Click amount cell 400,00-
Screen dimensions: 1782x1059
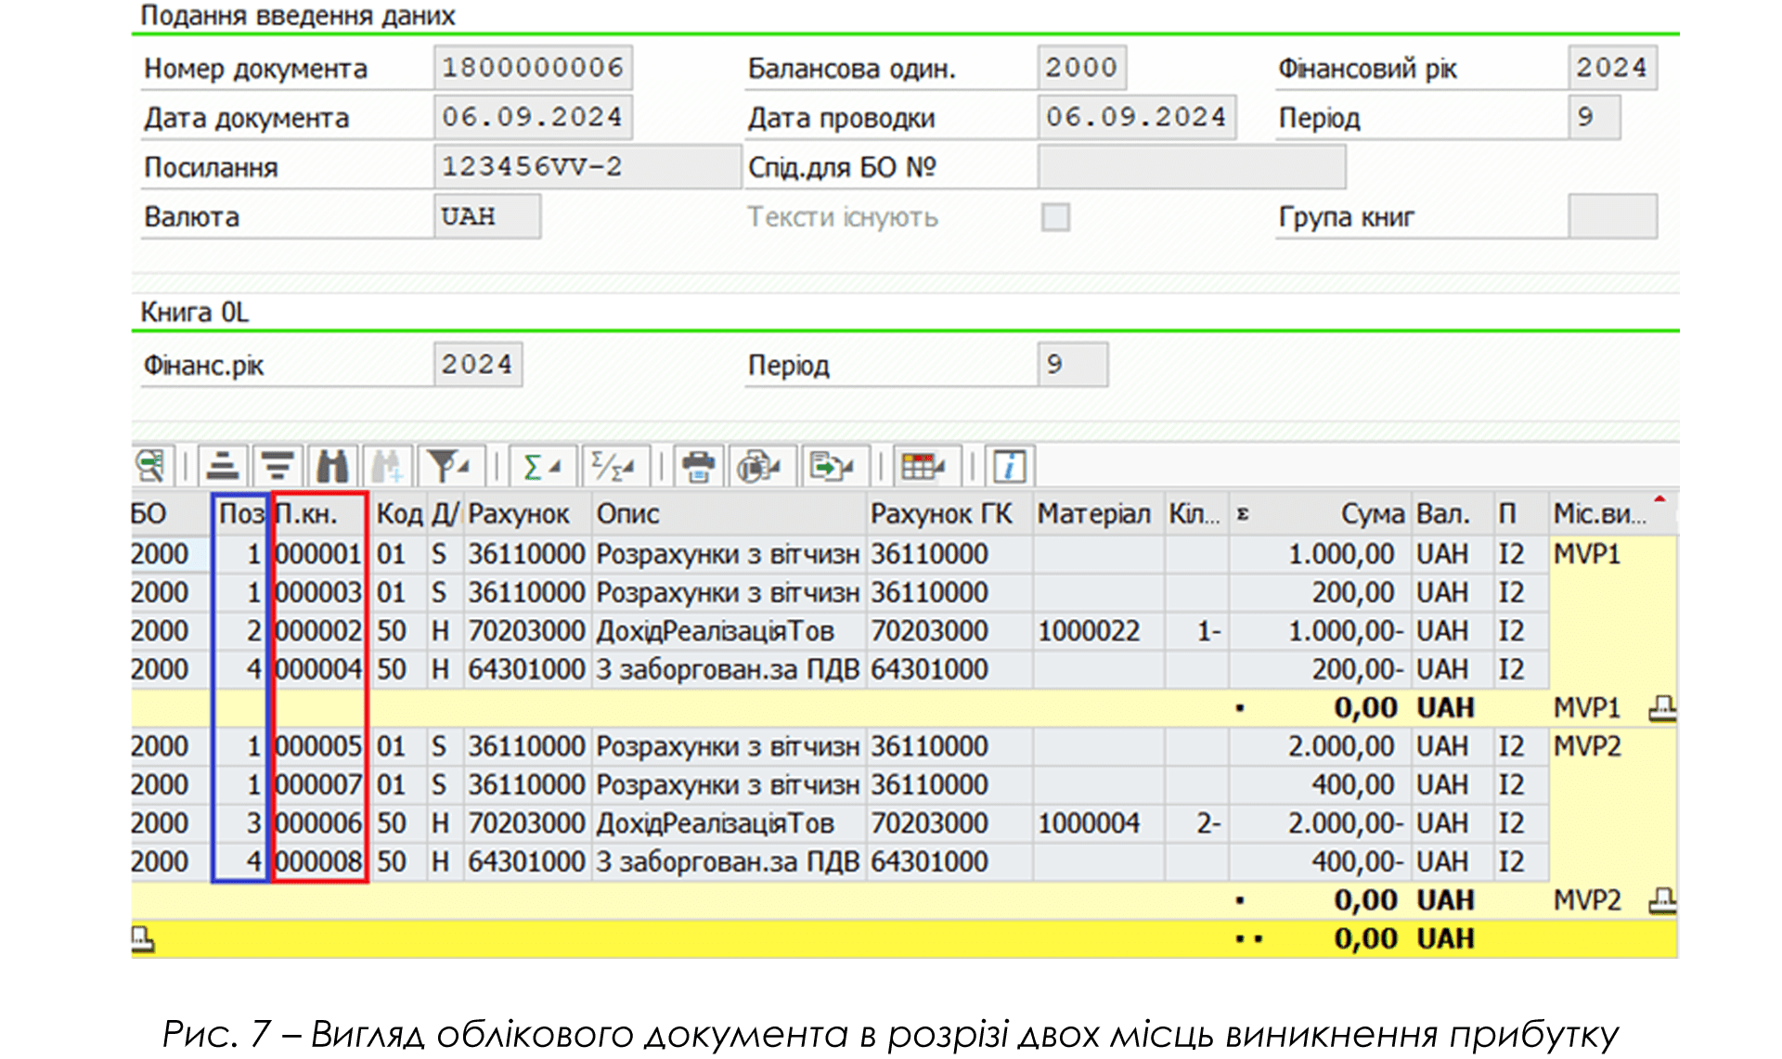(1320, 862)
